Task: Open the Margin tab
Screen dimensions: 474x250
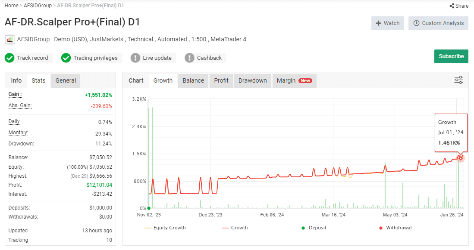Action: [295, 80]
